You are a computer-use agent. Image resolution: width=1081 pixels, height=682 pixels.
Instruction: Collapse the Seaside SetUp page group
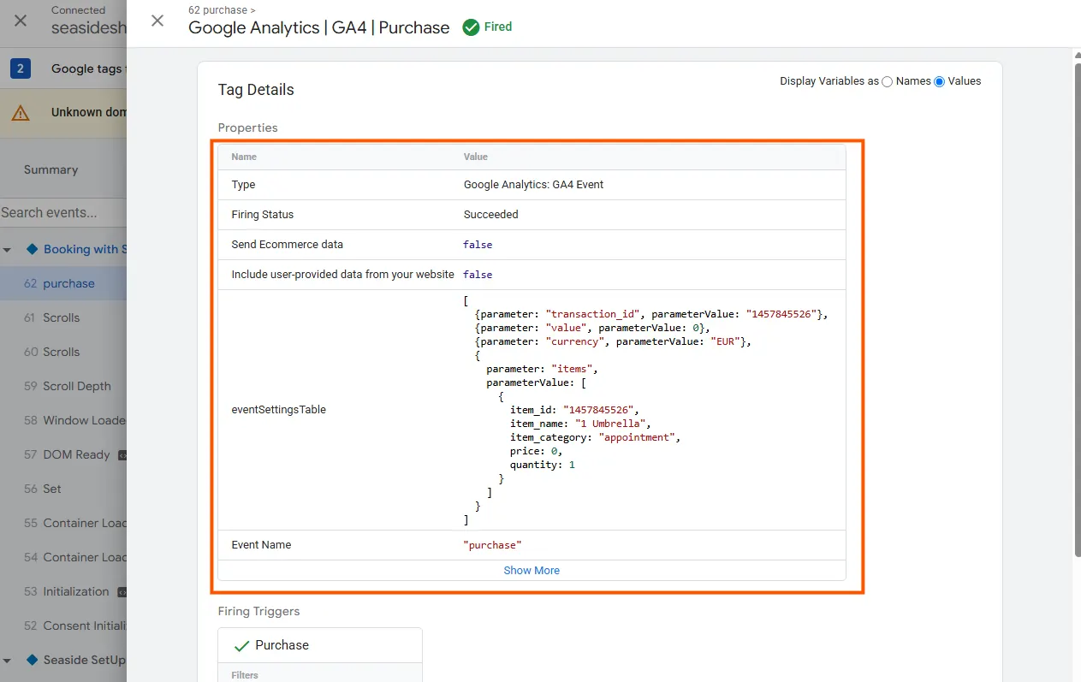click(x=8, y=661)
